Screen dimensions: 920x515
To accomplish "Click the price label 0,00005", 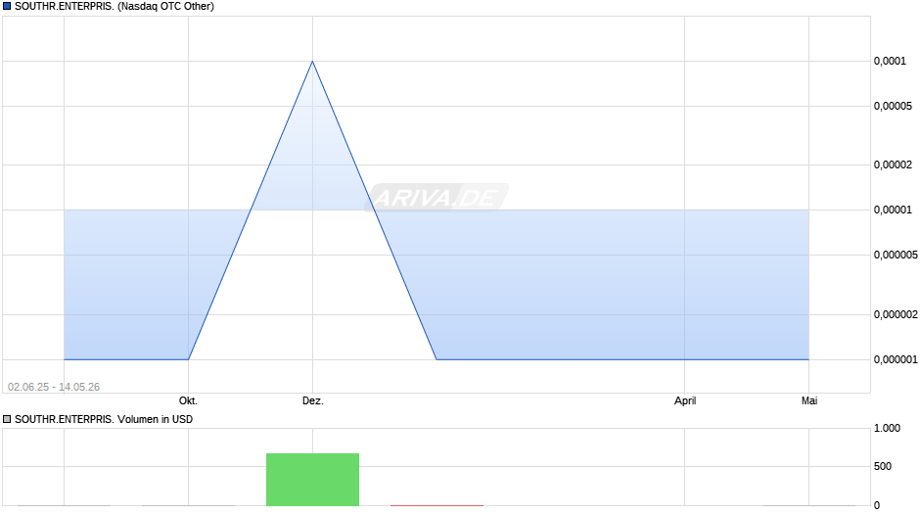I will point(893,107).
